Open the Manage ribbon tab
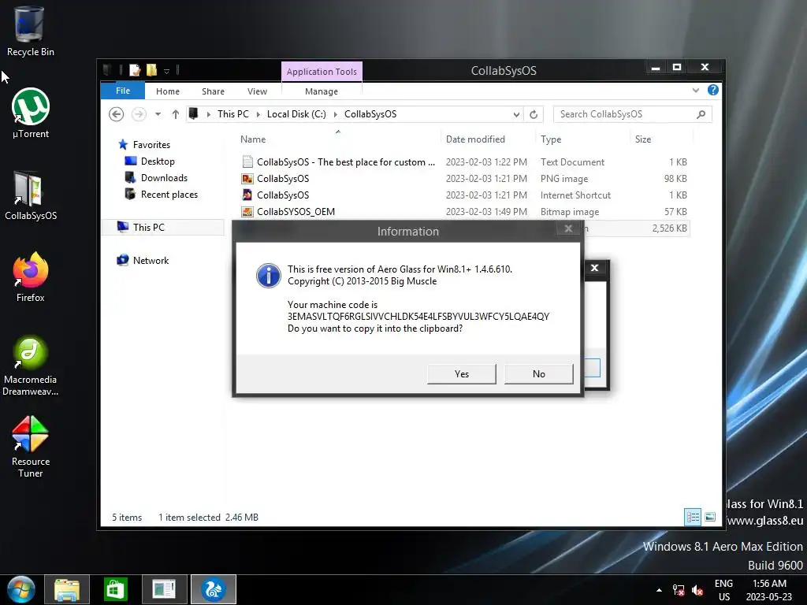Viewport: 807px width, 605px height. (x=322, y=91)
